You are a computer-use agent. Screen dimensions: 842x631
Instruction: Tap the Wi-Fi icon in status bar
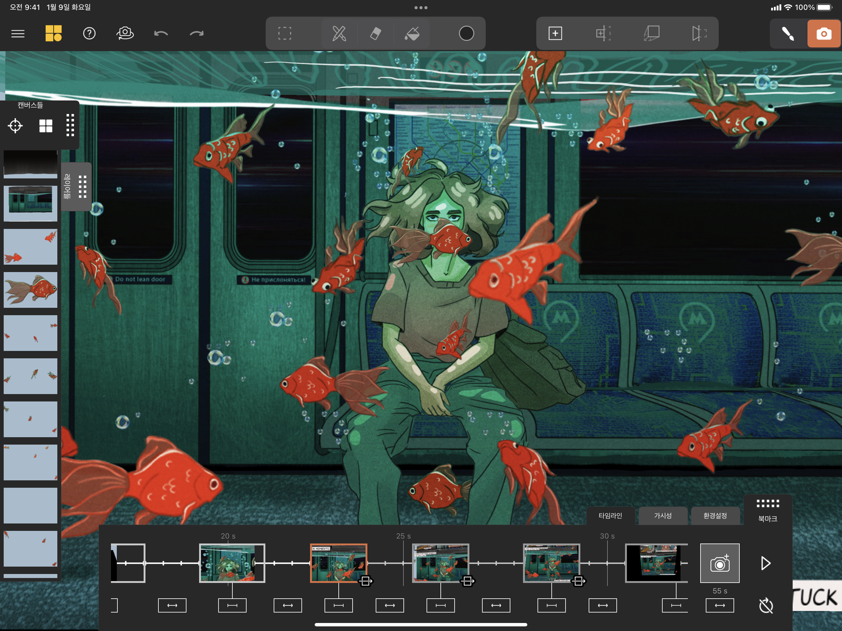788,7
